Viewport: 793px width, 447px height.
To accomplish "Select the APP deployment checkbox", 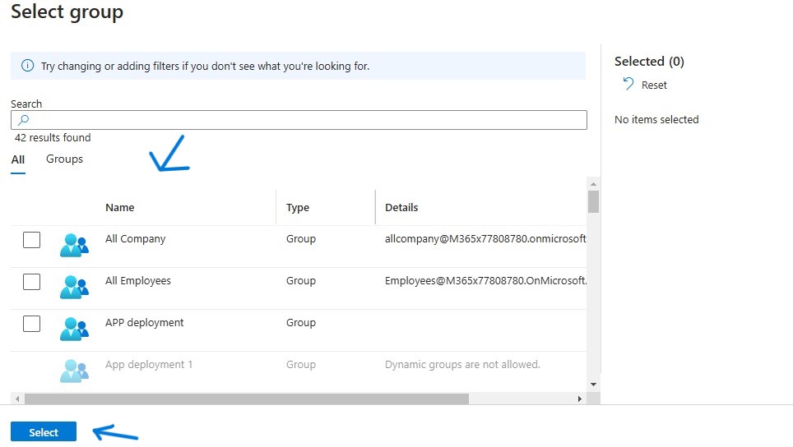I will tap(31, 324).
